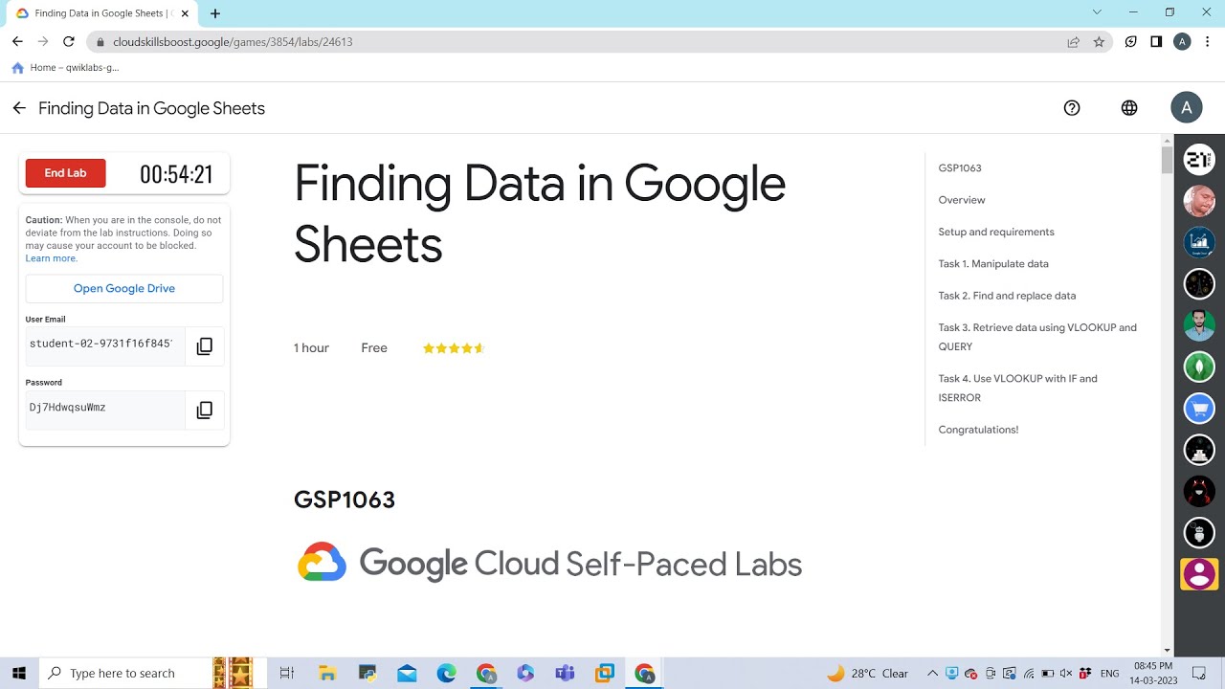Image resolution: width=1225 pixels, height=689 pixels.
Task: Open Microsoft Teams from taskbar
Action: pyautogui.click(x=565, y=673)
